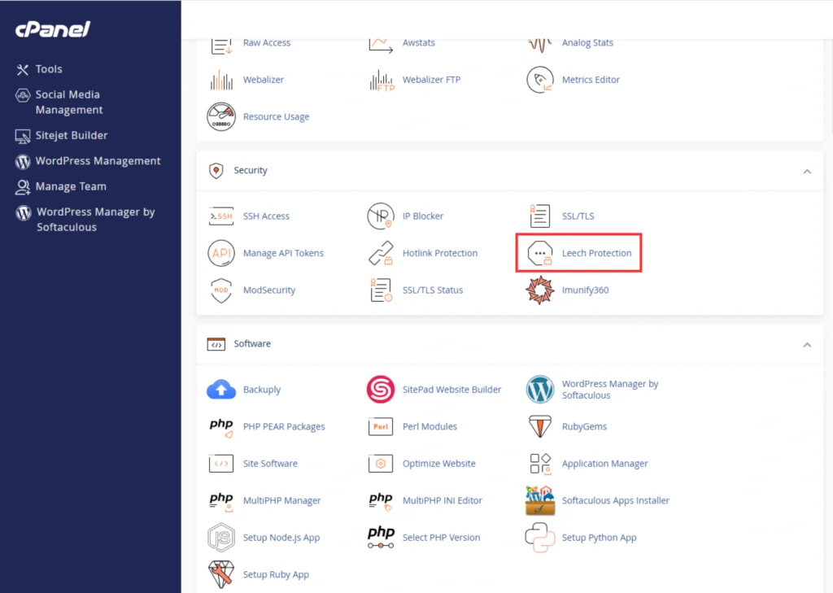Open the Hotlink Protection chain icon
Viewport: 833px width, 593px height.
coord(381,254)
